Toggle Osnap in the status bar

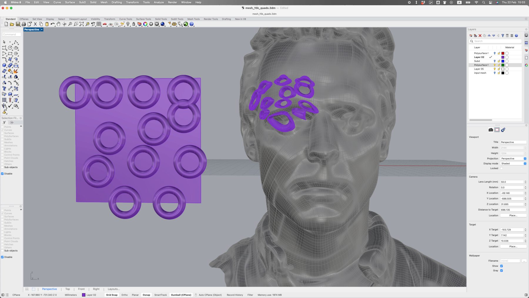point(146,295)
